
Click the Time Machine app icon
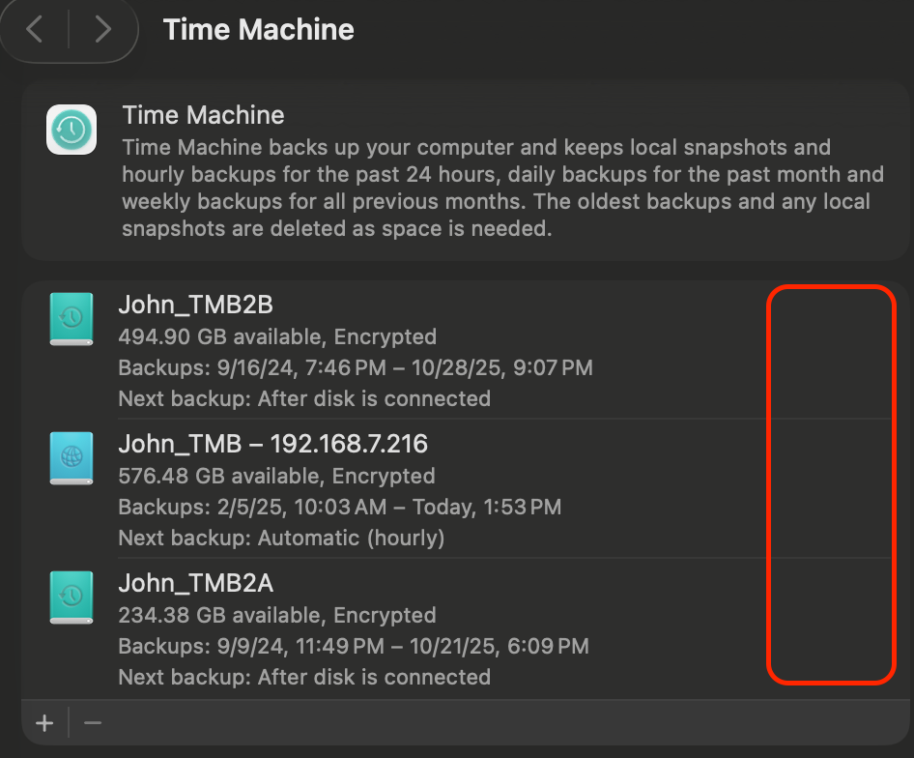[x=71, y=130]
